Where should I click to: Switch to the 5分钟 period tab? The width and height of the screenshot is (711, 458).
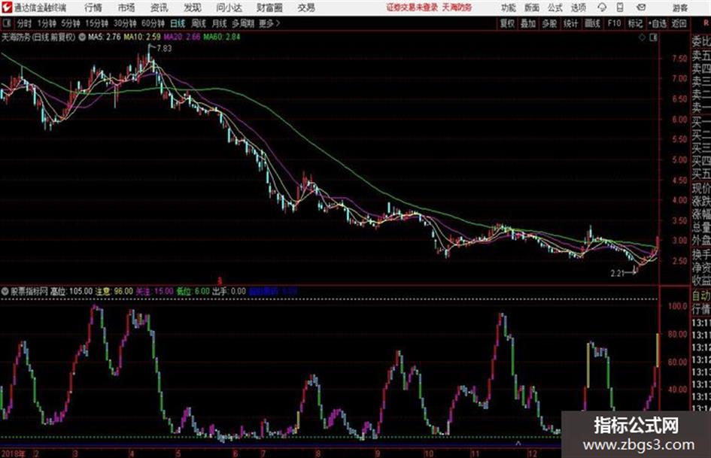[x=70, y=23]
